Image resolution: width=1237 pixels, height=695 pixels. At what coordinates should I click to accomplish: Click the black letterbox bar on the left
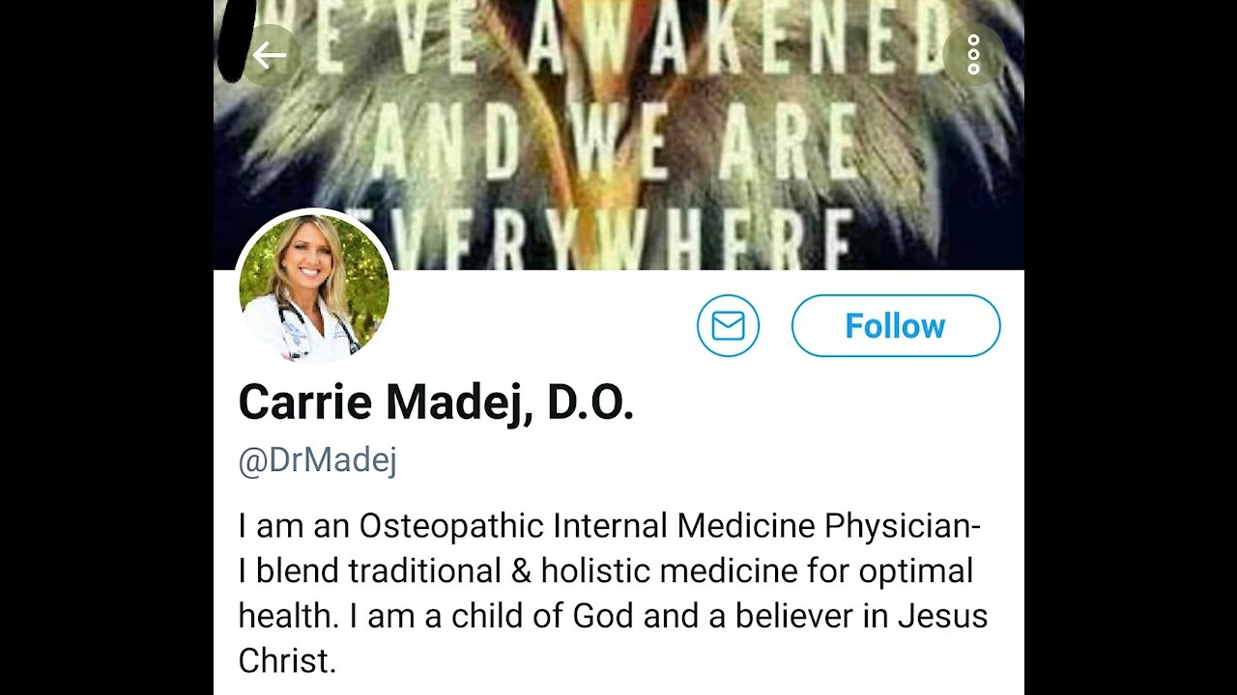point(106,347)
